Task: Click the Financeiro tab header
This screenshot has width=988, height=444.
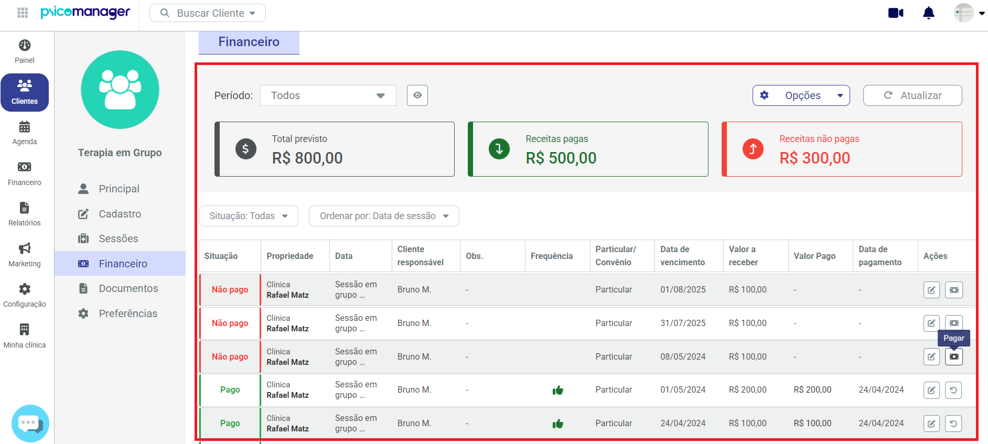Action: [x=249, y=42]
